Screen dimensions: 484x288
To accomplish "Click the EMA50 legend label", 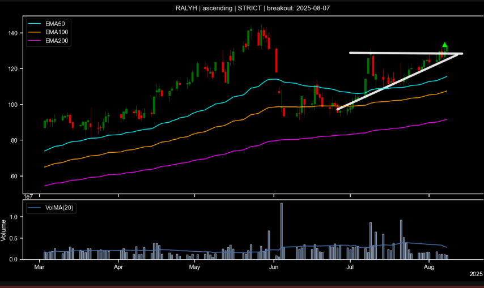I will tap(55, 24).
